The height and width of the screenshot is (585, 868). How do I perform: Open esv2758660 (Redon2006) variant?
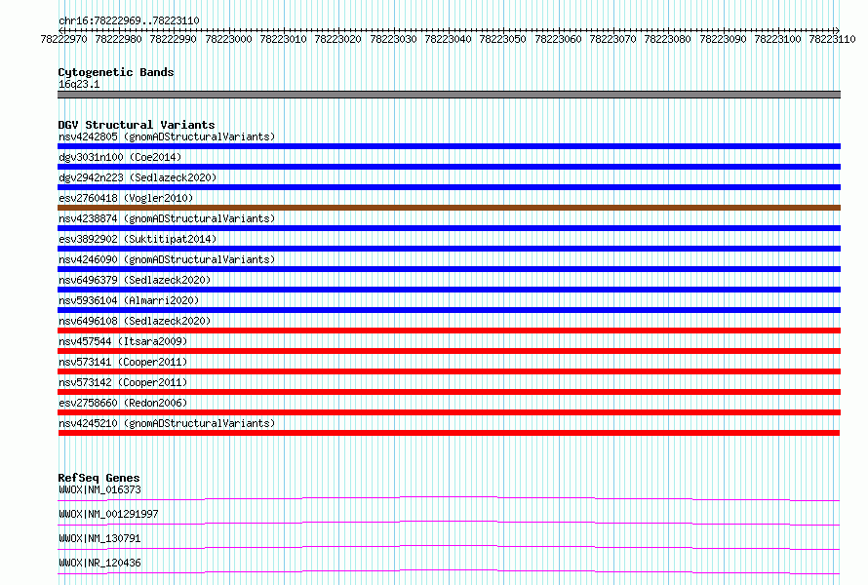click(123, 403)
